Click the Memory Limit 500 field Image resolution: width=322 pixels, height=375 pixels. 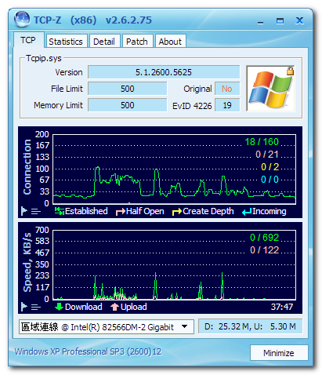pos(128,105)
